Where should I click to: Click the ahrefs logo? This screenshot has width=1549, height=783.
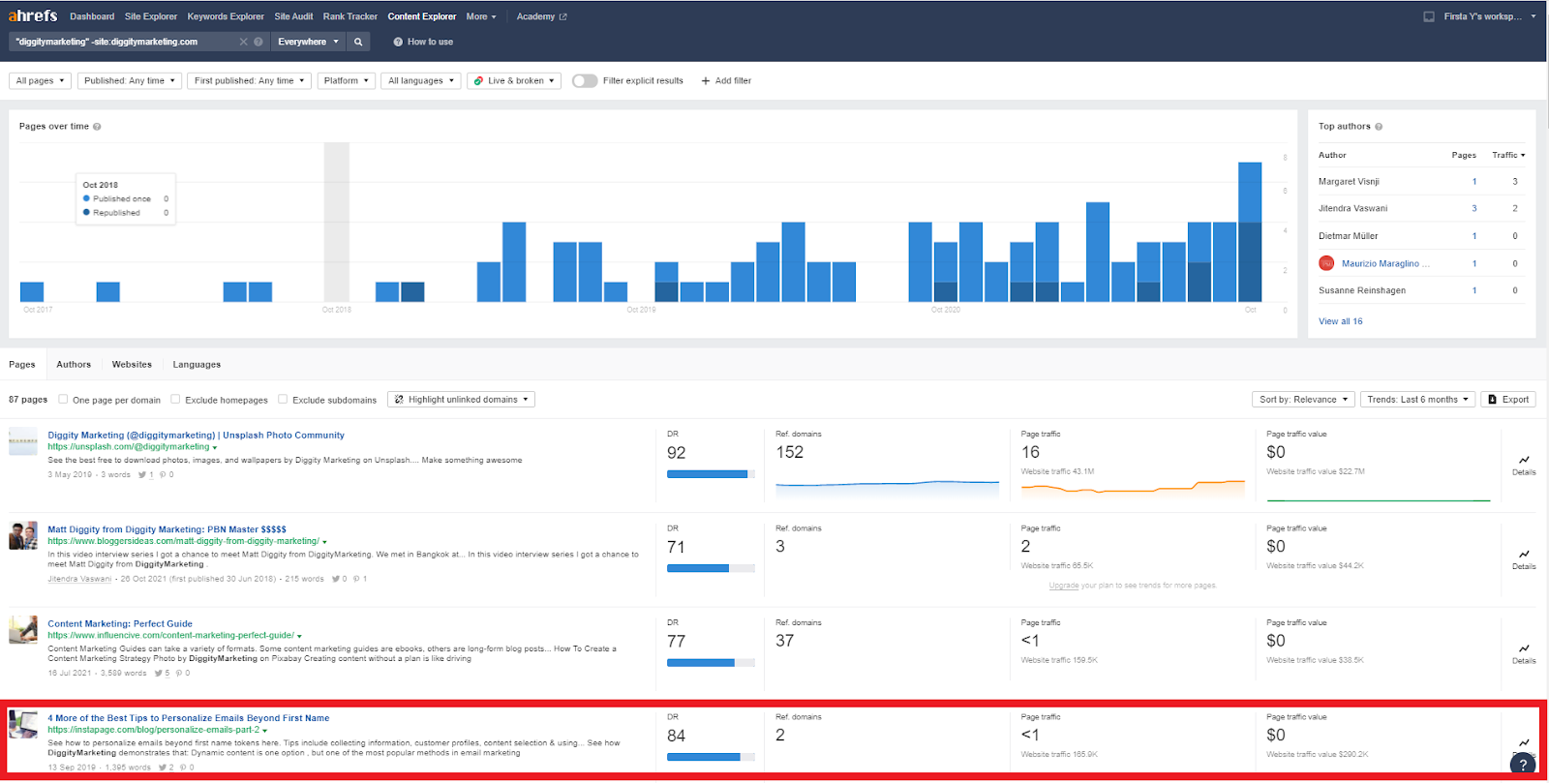[33, 15]
